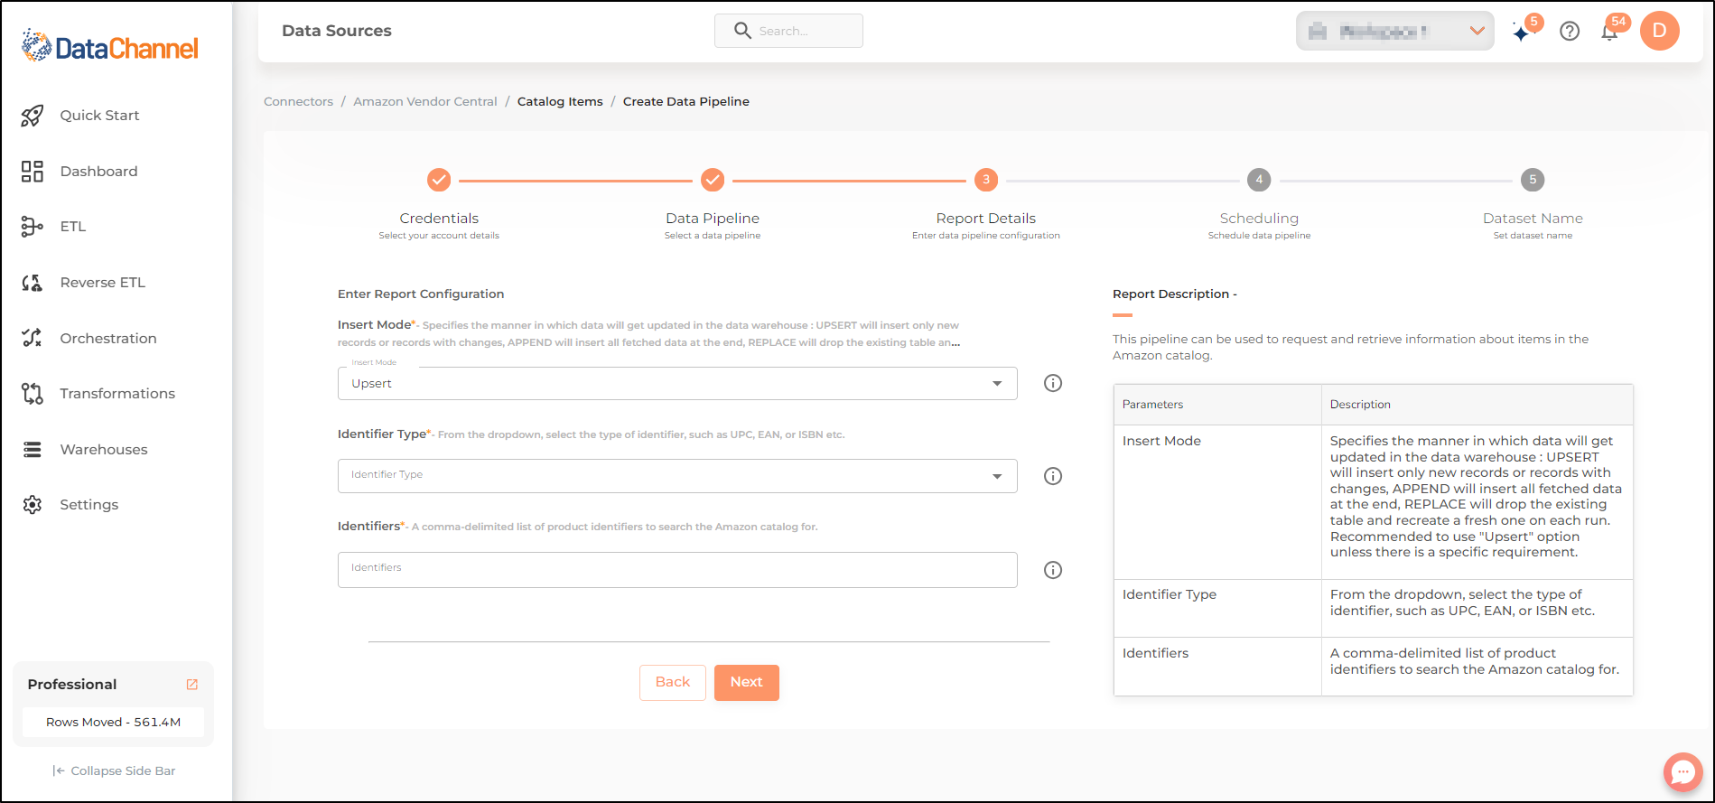Viewport: 1715px width, 803px height.
Task: Select Settings in the sidebar
Action: click(89, 505)
